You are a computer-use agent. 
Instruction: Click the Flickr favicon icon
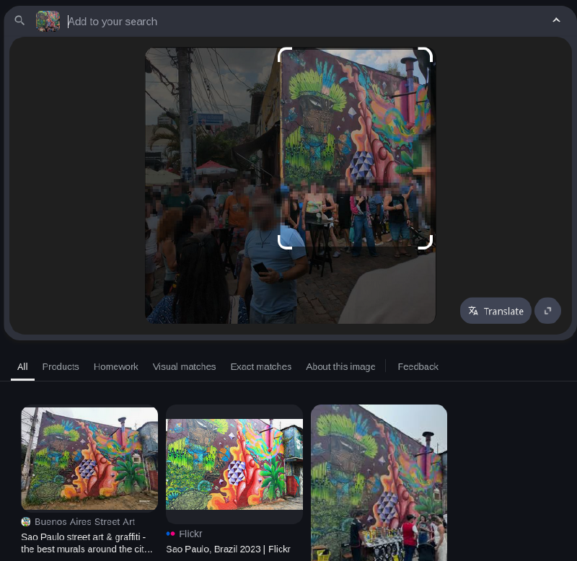[171, 534]
